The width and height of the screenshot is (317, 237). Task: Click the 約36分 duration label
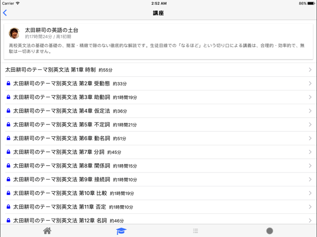(x=120, y=111)
